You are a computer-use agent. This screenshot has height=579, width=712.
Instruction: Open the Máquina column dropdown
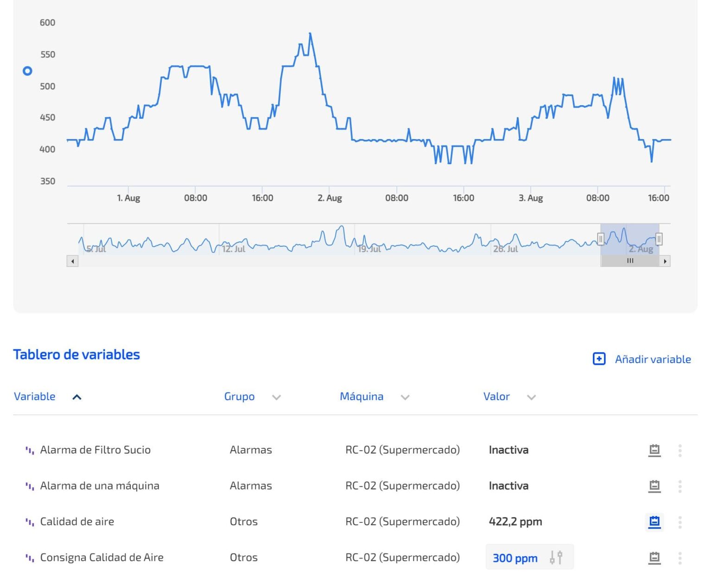tap(406, 397)
